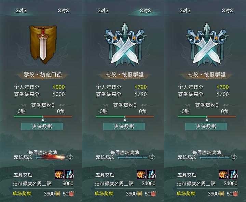Click the red shield icon next to 50 in the right panel

(x=235, y=194)
